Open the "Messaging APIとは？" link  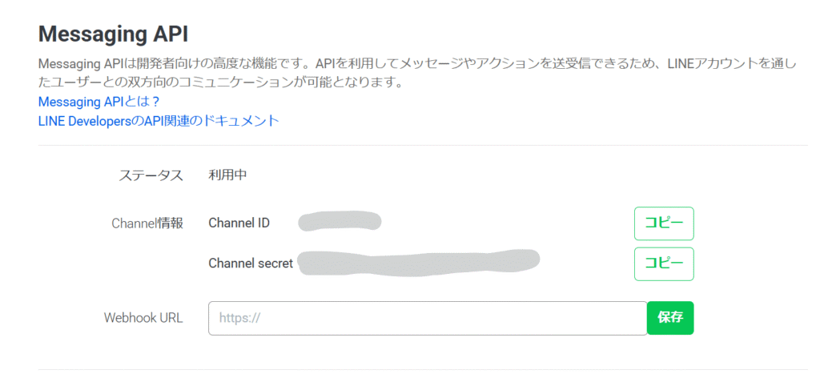[x=98, y=102]
